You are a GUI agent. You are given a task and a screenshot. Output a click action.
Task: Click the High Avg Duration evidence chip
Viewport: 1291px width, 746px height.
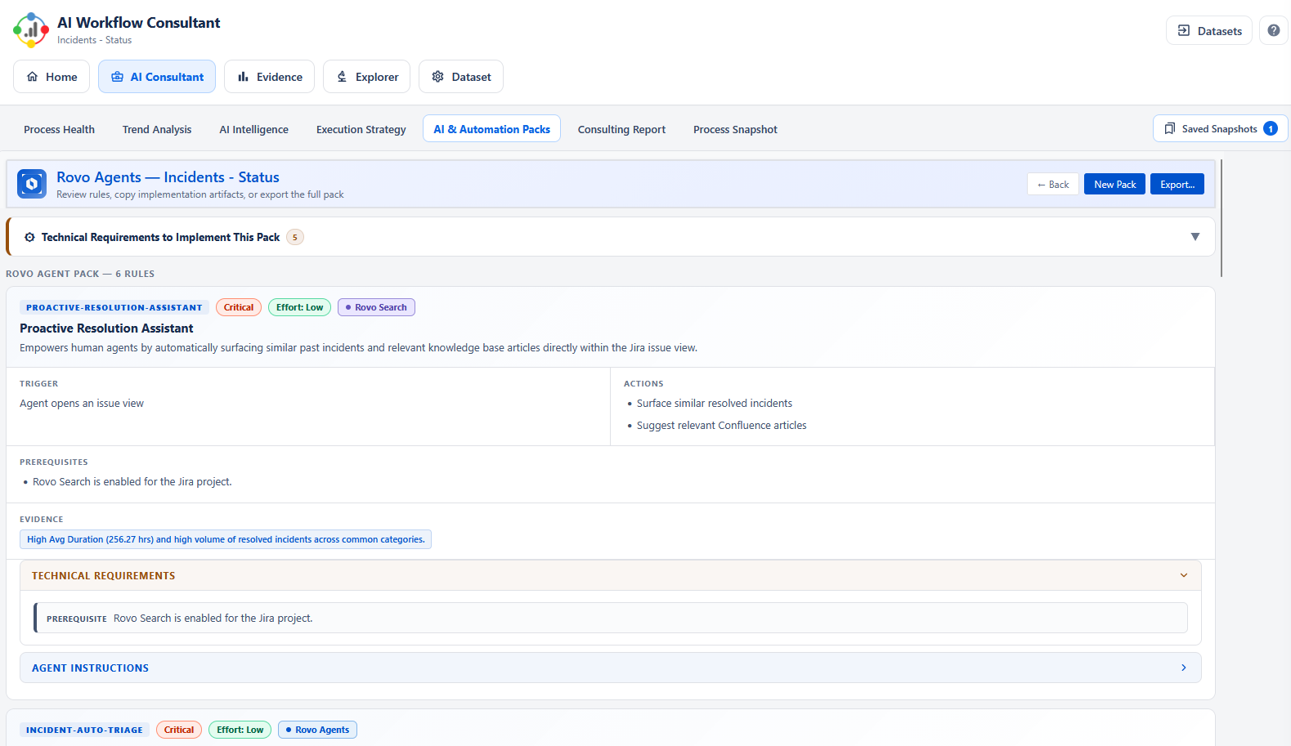pyautogui.click(x=226, y=539)
